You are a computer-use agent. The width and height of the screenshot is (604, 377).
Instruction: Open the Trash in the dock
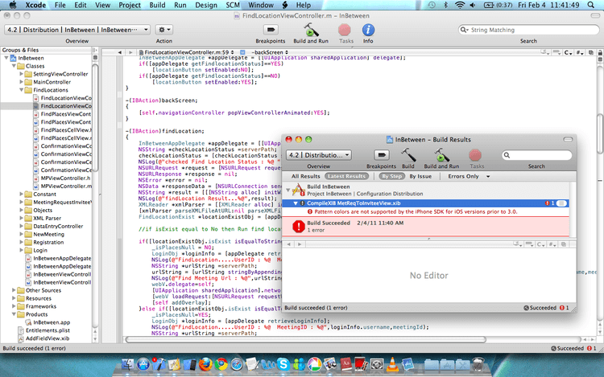click(x=478, y=364)
